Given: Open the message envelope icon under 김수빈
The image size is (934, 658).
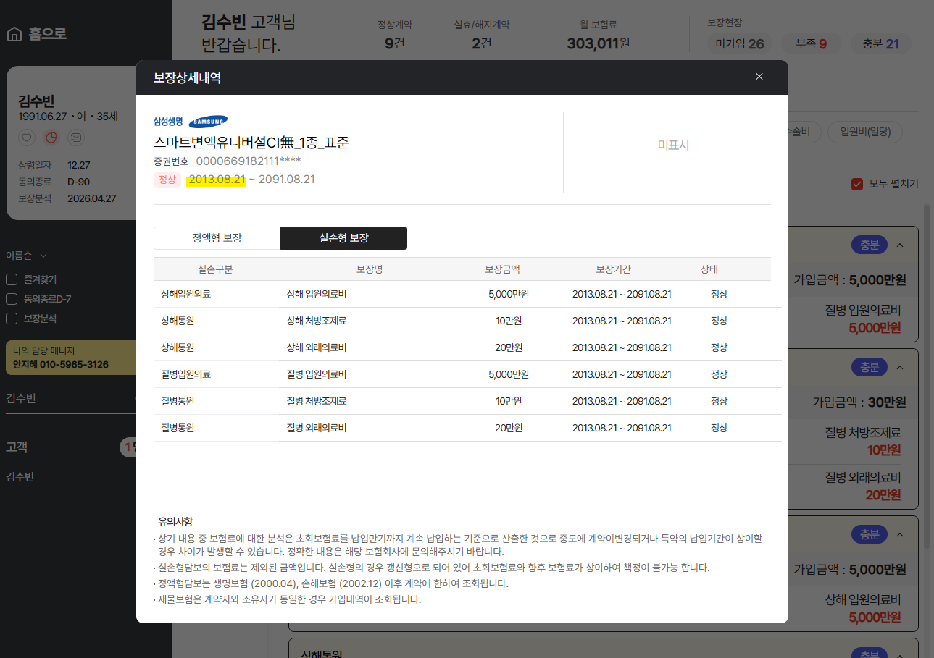Looking at the screenshot, I should 75,138.
